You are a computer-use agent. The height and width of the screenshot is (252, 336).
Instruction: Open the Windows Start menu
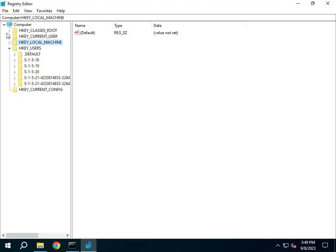tap(8, 245)
